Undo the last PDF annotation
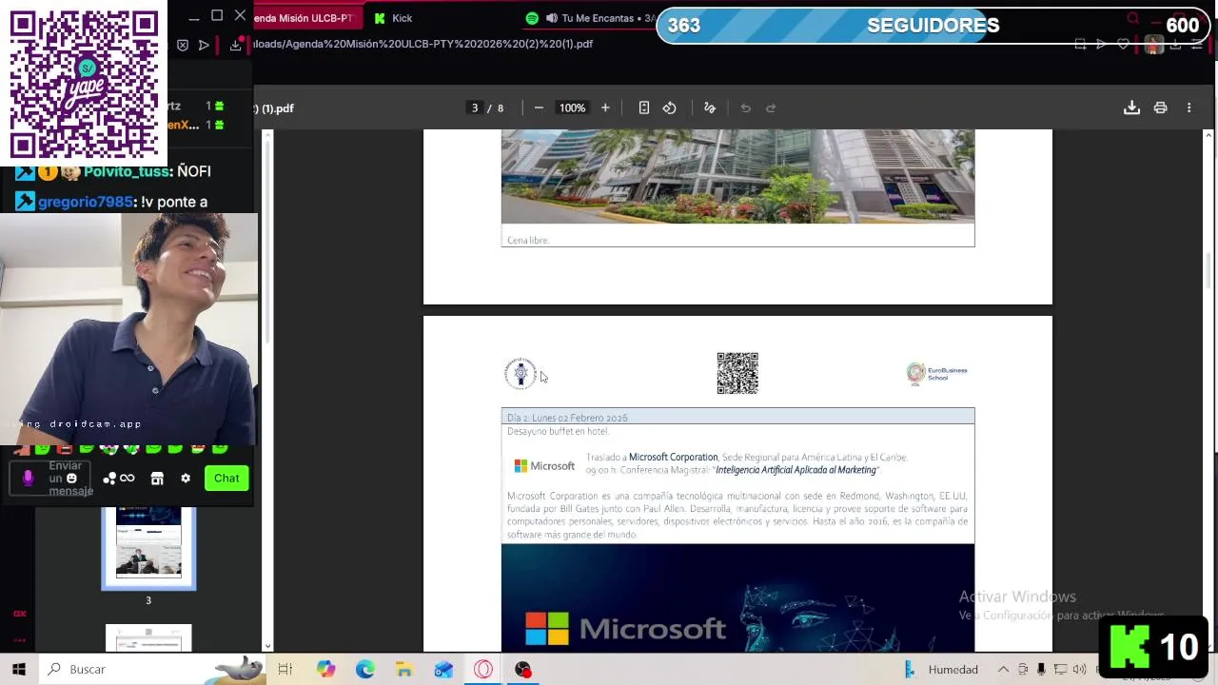The width and height of the screenshot is (1218, 685). [746, 108]
